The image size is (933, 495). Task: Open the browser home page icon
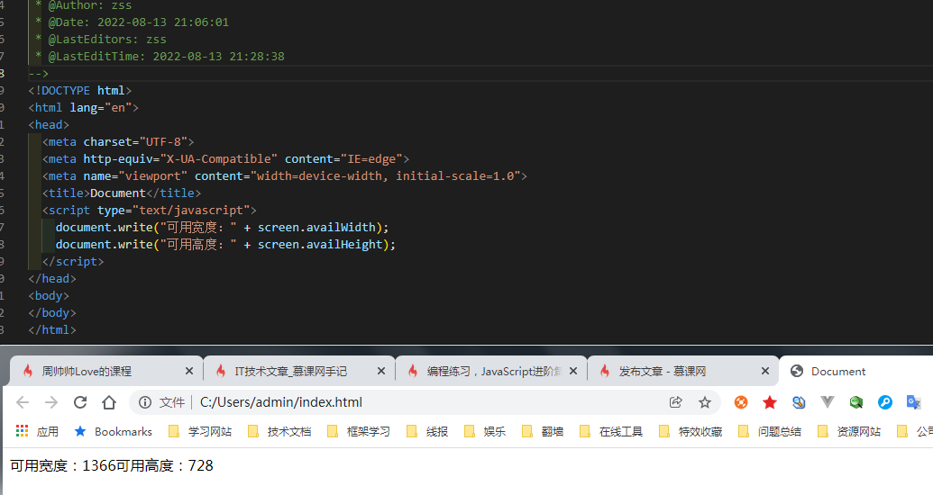click(109, 402)
